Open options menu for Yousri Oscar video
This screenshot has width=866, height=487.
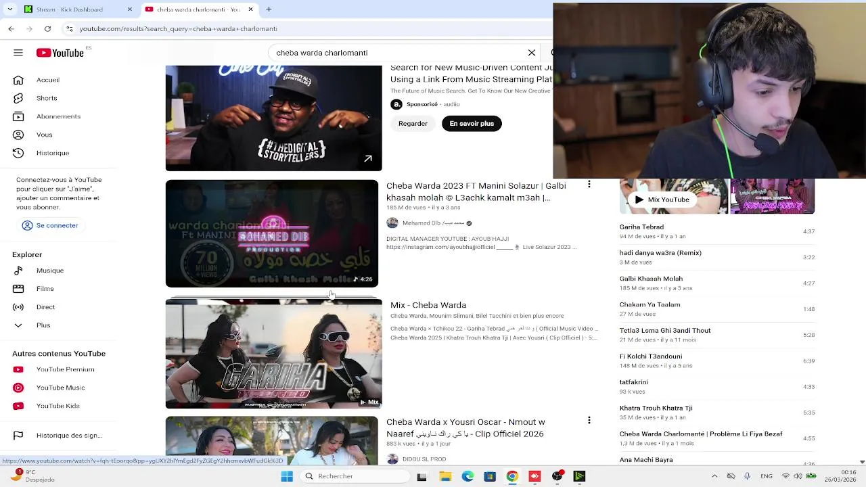pyautogui.click(x=589, y=420)
